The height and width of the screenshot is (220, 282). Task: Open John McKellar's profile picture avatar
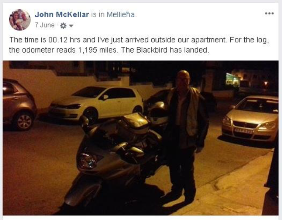pos(20,20)
